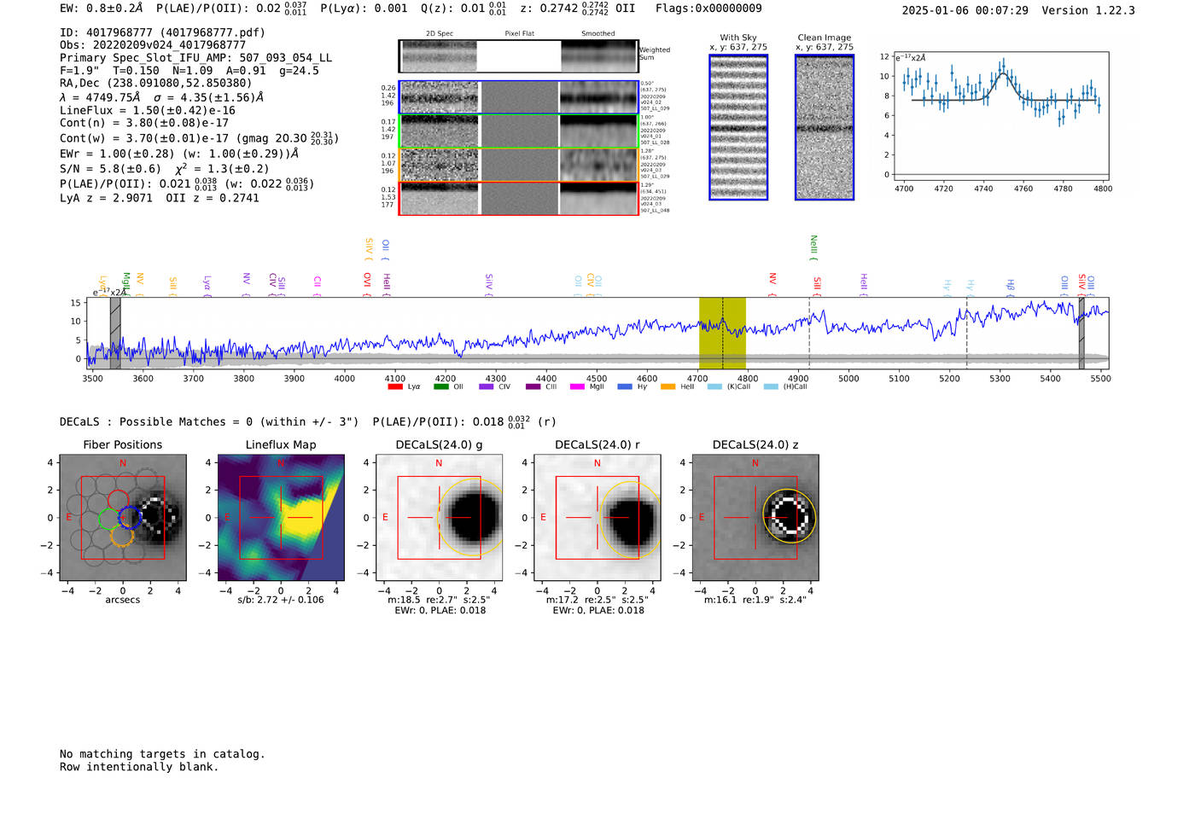Click the EWr = 1.00(±0.28) line
This screenshot has width=1195, height=813.
(179, 154)
